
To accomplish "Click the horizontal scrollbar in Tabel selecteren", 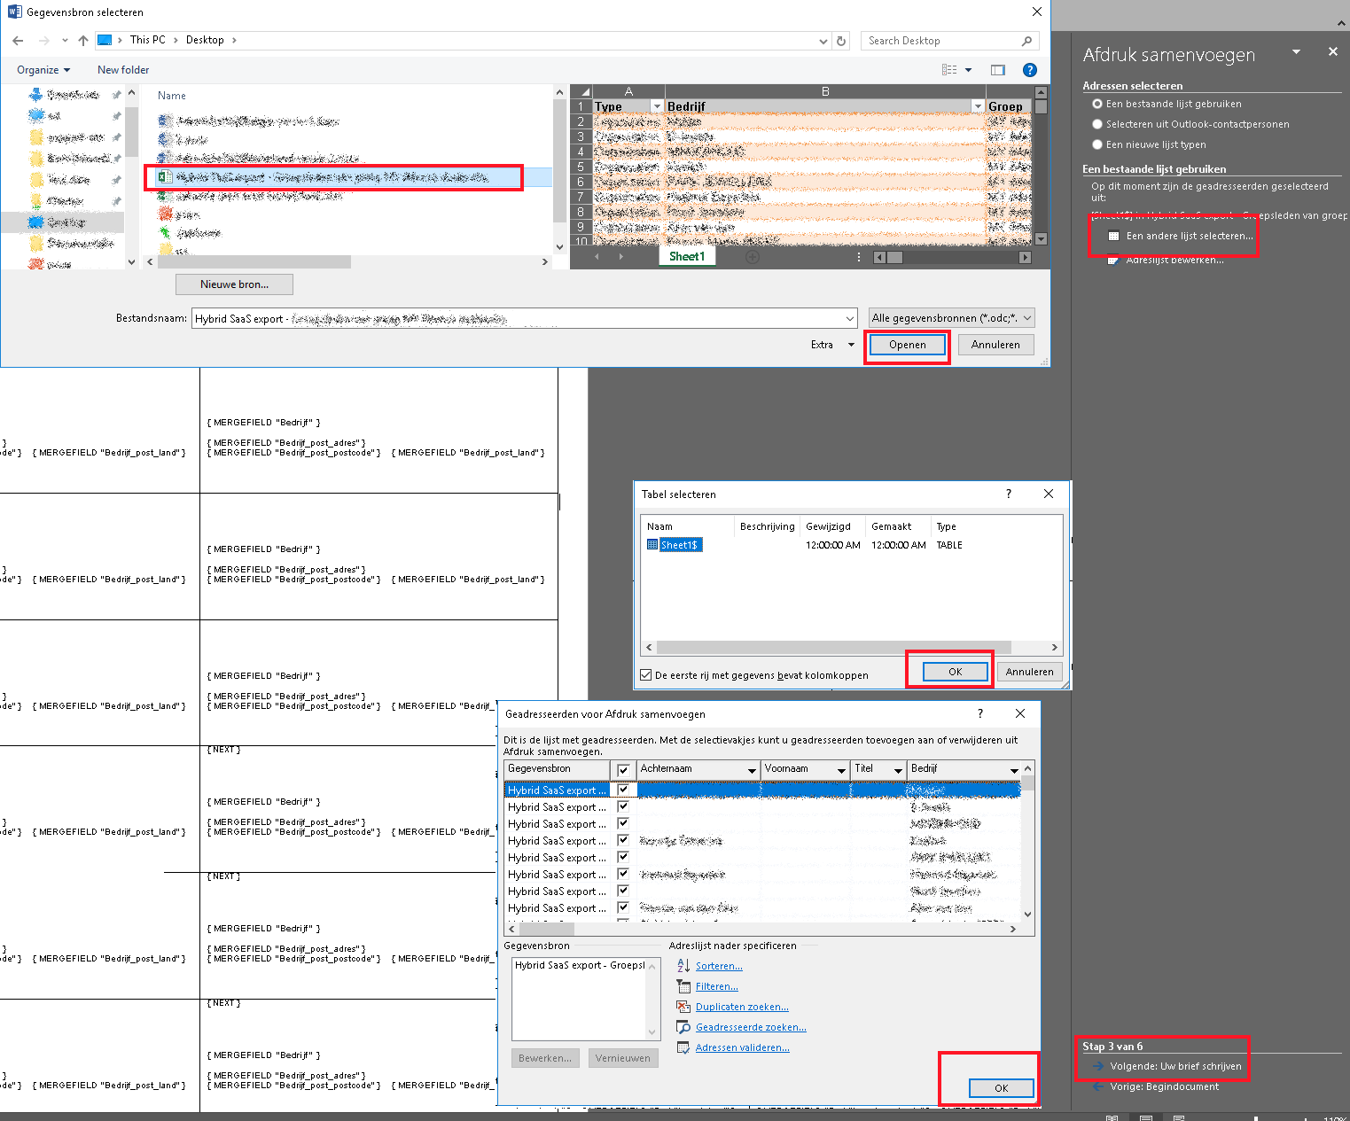I will coord(833,647).
